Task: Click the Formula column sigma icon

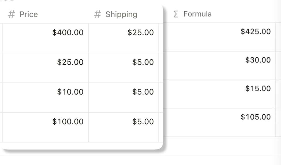Action: click(176, 14)
